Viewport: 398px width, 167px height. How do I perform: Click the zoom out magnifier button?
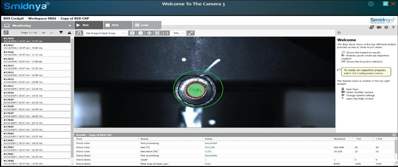tap(141, 33)
